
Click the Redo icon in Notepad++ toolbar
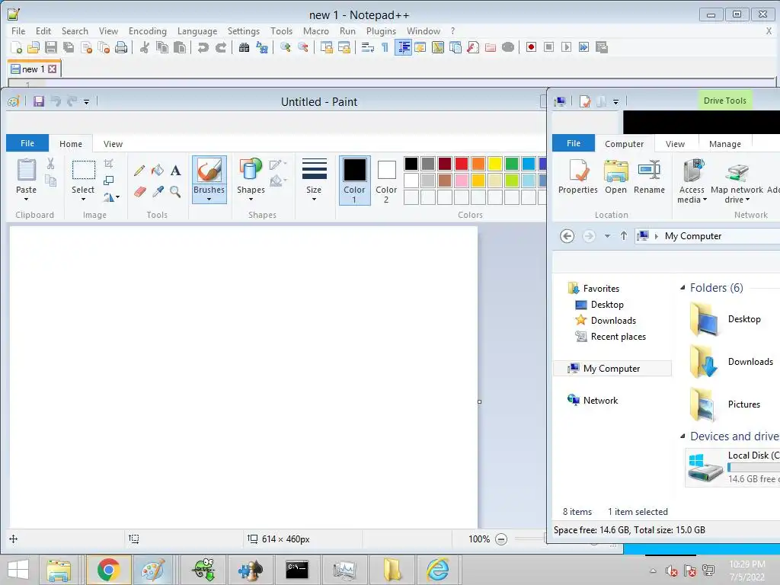[221, 47]
